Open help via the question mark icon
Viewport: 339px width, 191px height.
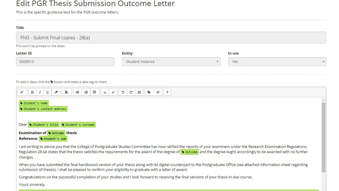point(167,92)
